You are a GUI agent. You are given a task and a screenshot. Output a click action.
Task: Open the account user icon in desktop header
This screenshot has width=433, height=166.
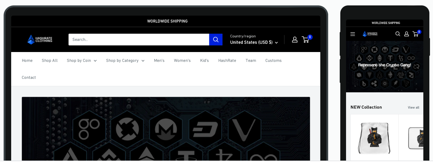click(295, 39)
